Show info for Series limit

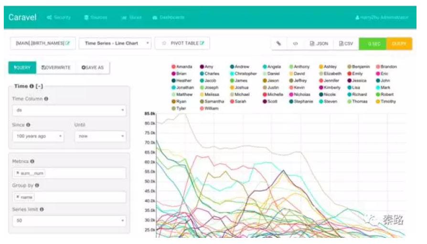tap(42, 210)
